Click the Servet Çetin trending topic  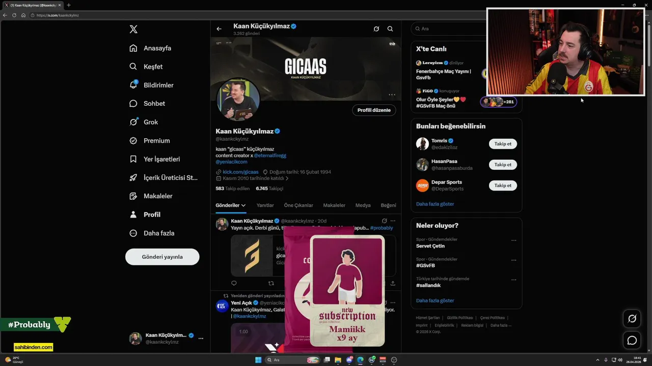430,246
